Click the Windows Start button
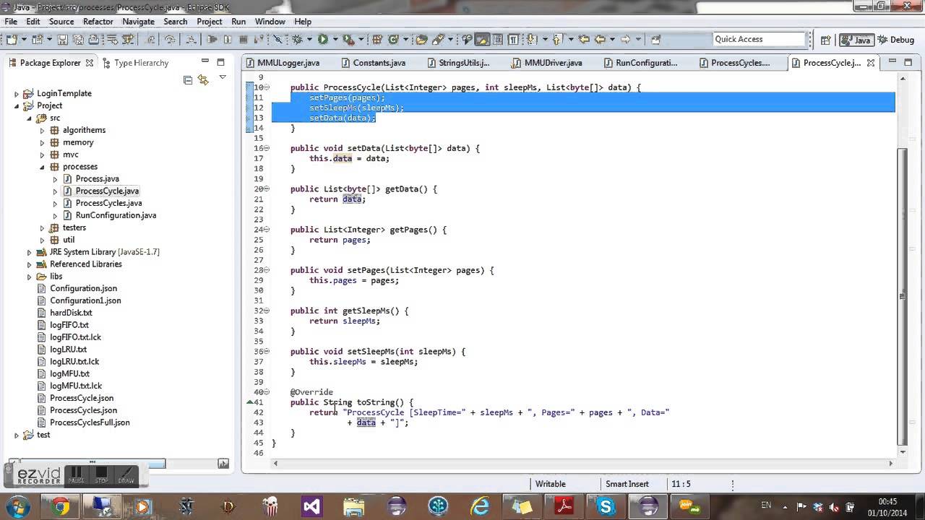The width and height of the screenshot is (925, 520). 18,506
